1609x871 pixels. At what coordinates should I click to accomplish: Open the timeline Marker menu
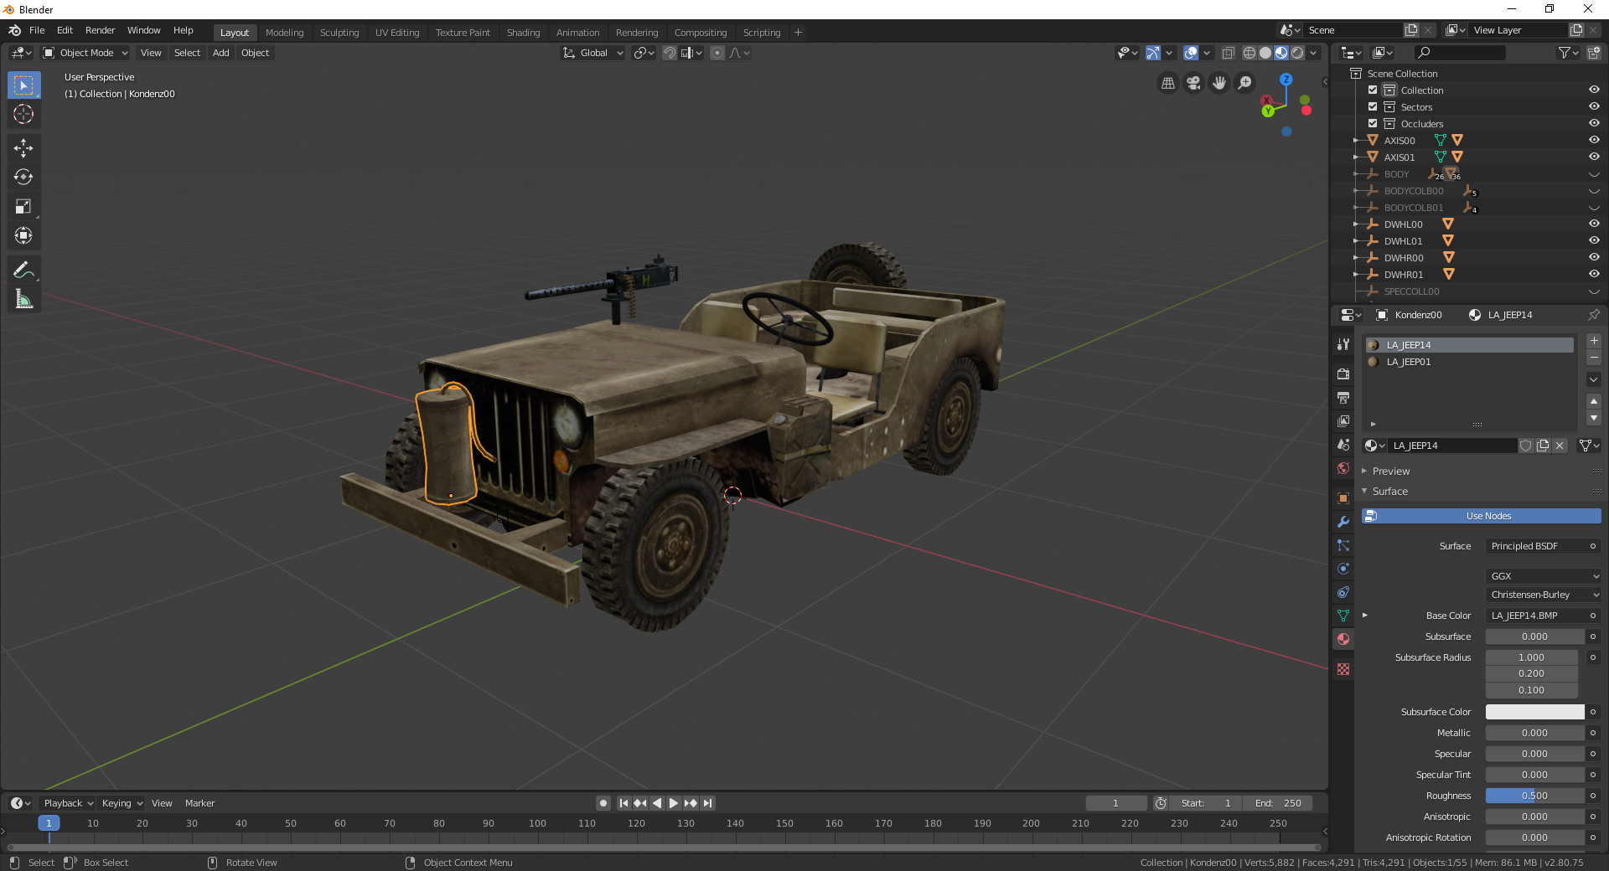[x=199, y=803]
